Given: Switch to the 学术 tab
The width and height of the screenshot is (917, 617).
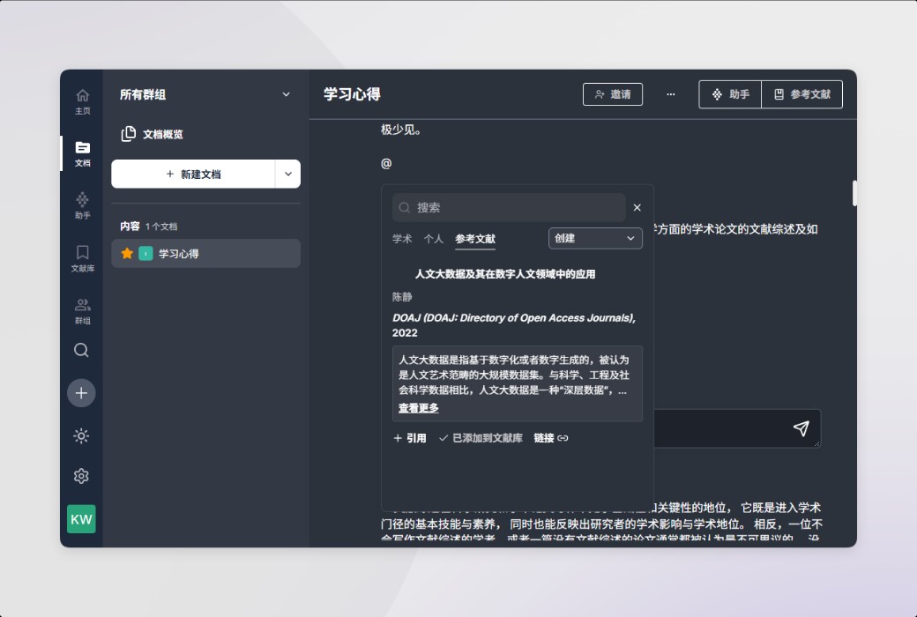Looking at the screenshot, I should 402,239.
